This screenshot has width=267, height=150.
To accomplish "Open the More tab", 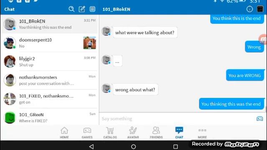I will 202,133.
